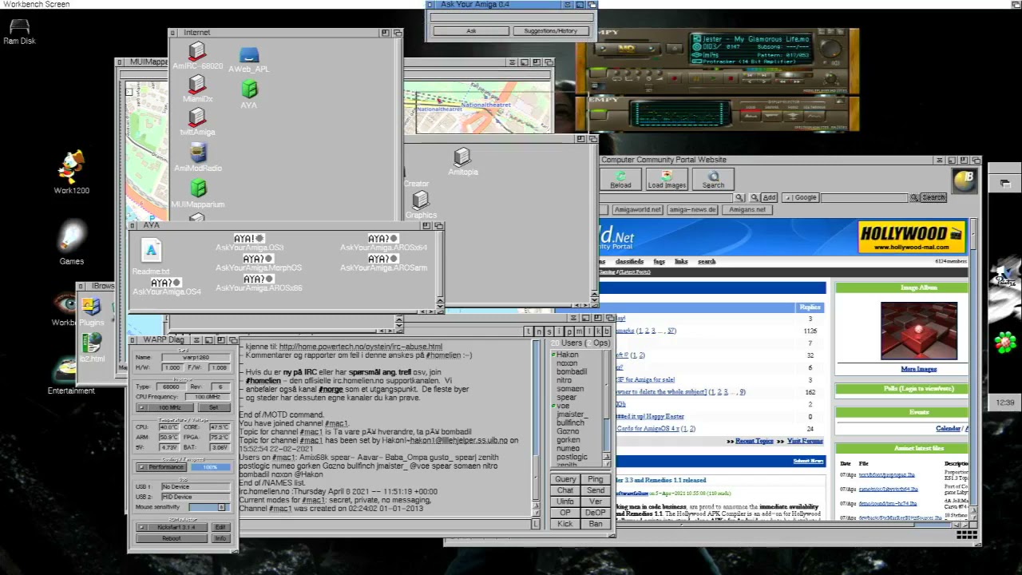Click the Reload toolbar button in browser
This screenshot has height=575, width=1022.
[620, 180]
